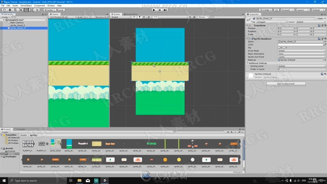The image size is (327, 184).
Task: Toggle scene lighting bulb icon
Action: coord(139,17)
